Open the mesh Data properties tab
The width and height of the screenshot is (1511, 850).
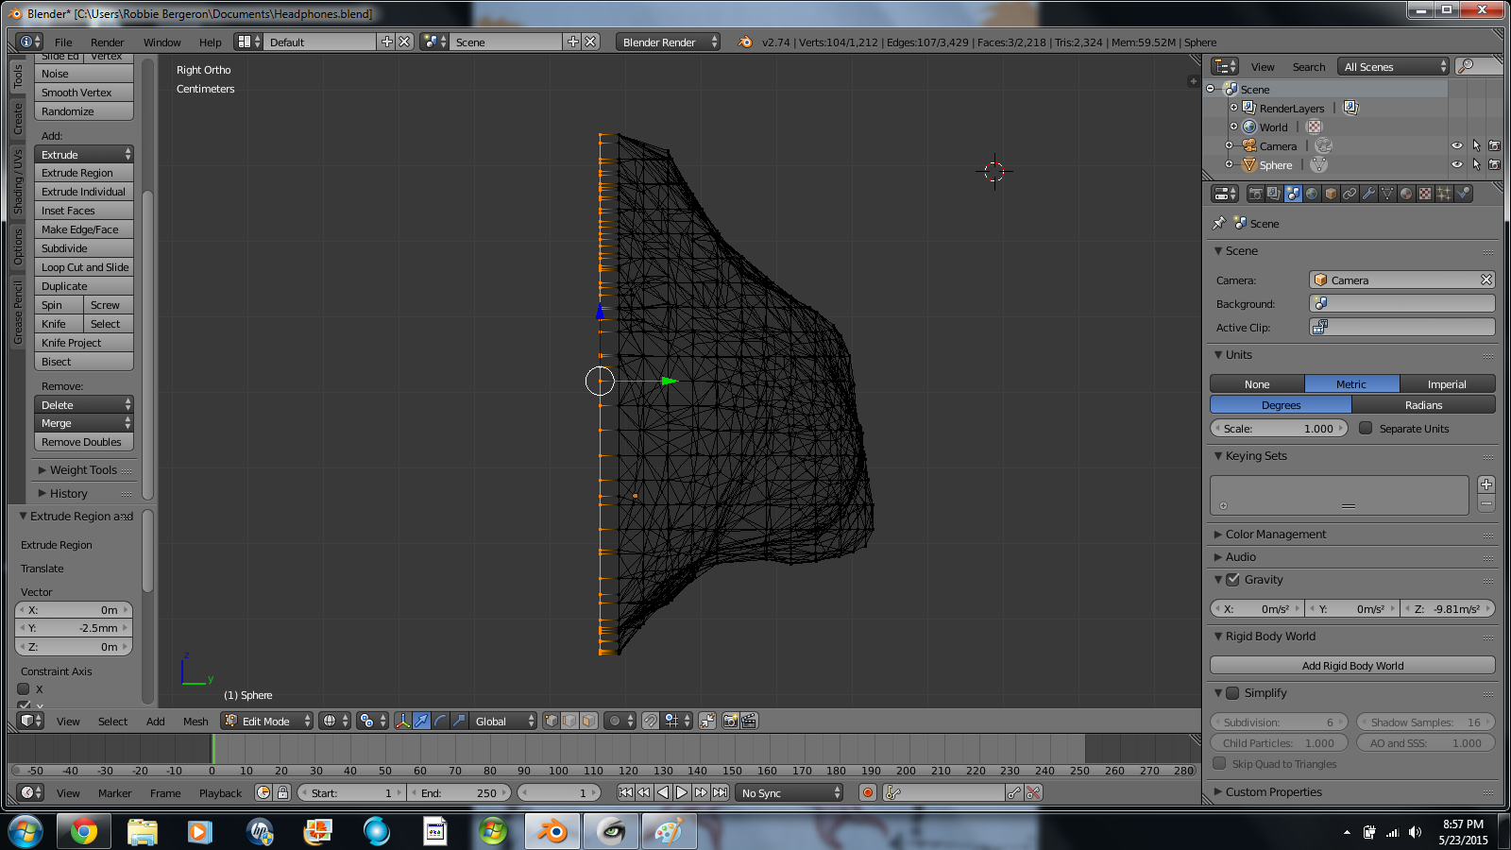1387,194
